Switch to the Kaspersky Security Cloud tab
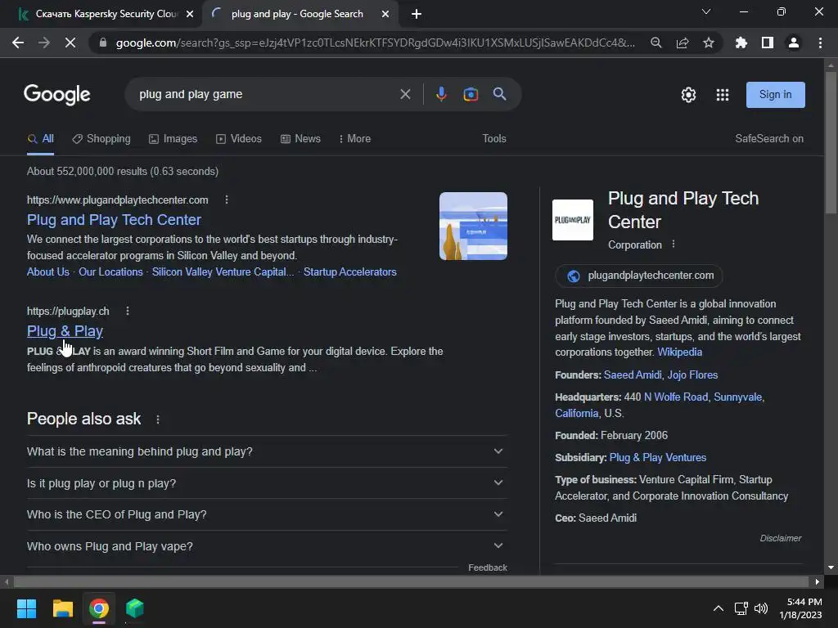 tap(106, 14)
